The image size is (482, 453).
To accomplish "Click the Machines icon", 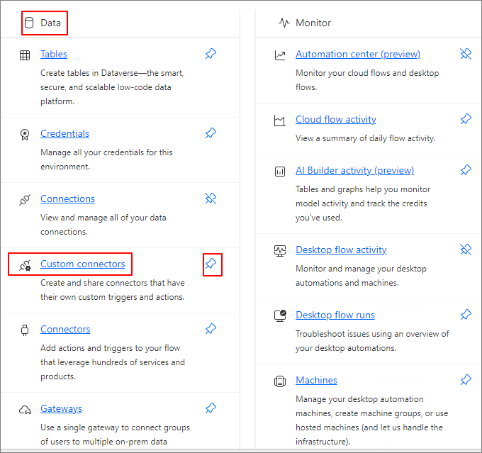I will [x=280, y=381].
